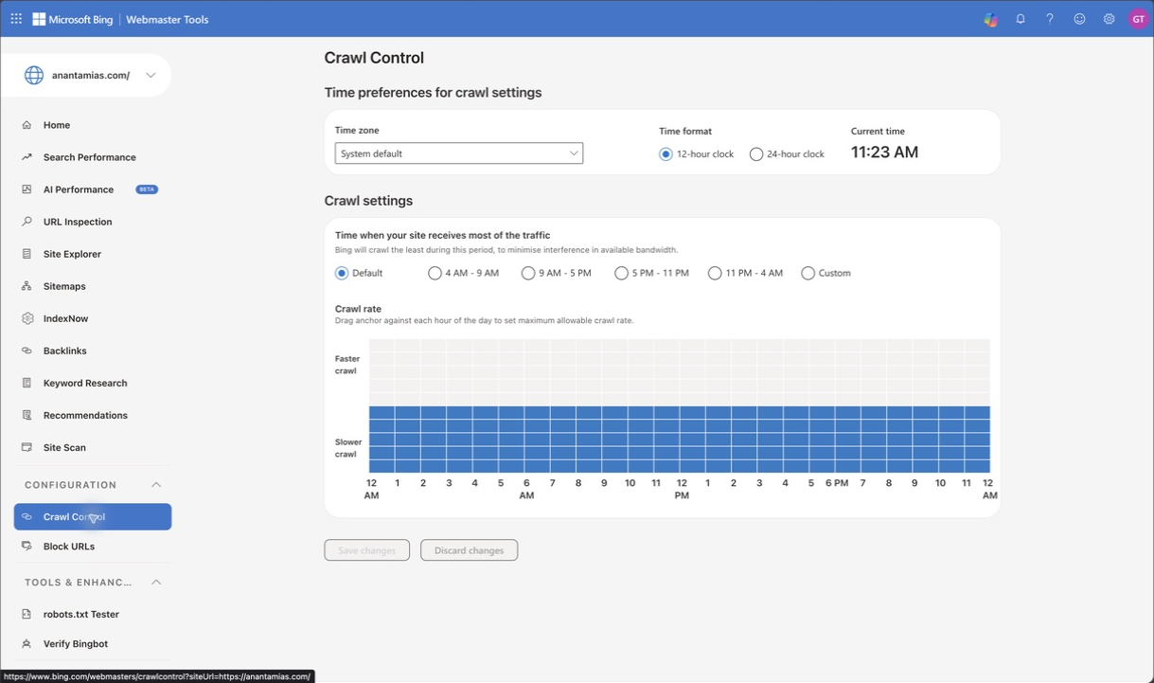This screenshot has height=683, width=1154.
Task: Click the AI Performance icon
Action: coord(27,189)
